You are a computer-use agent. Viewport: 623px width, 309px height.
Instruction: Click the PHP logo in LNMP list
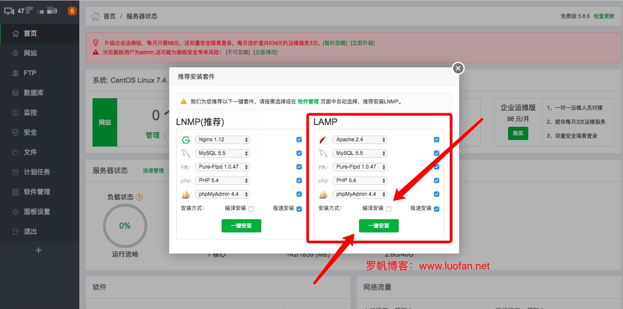pyautogui.click(x=186, y=181)
